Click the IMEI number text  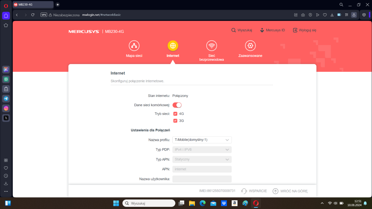pos(217,191)
